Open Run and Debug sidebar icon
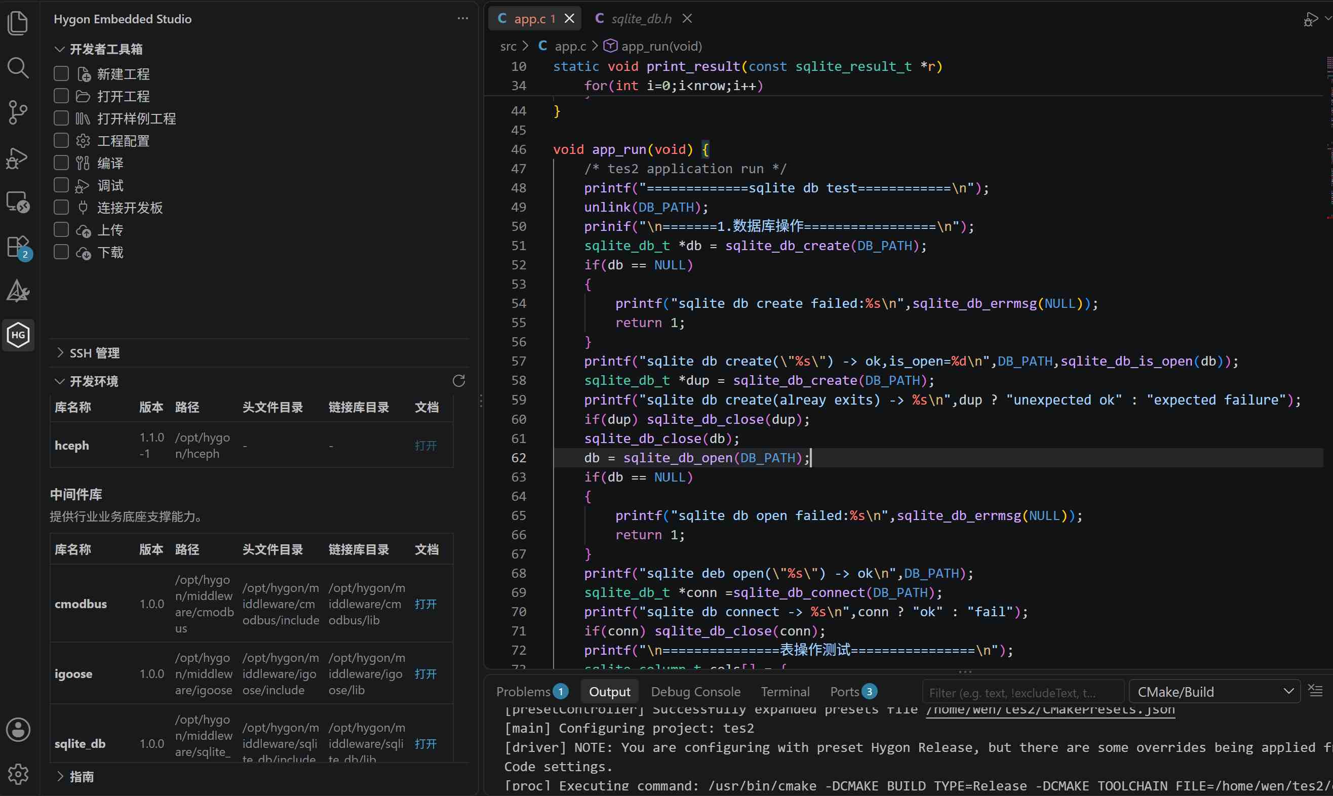This screenshot has width=1333, height=796. click(x=18, y=157)
